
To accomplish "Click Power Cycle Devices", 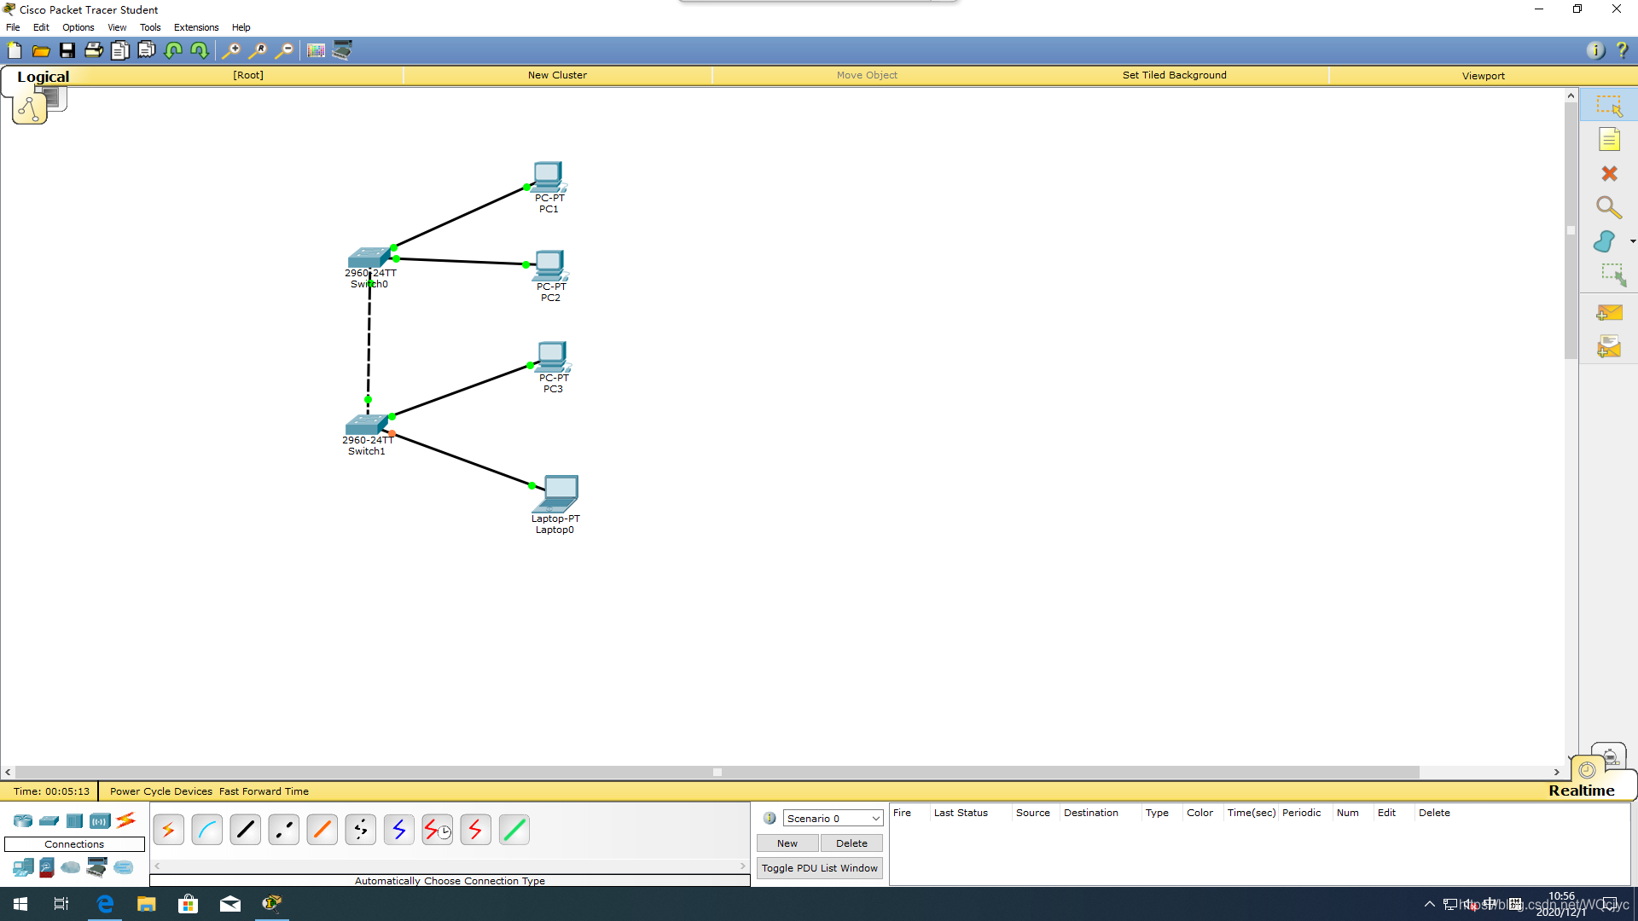I will [160, 791].
